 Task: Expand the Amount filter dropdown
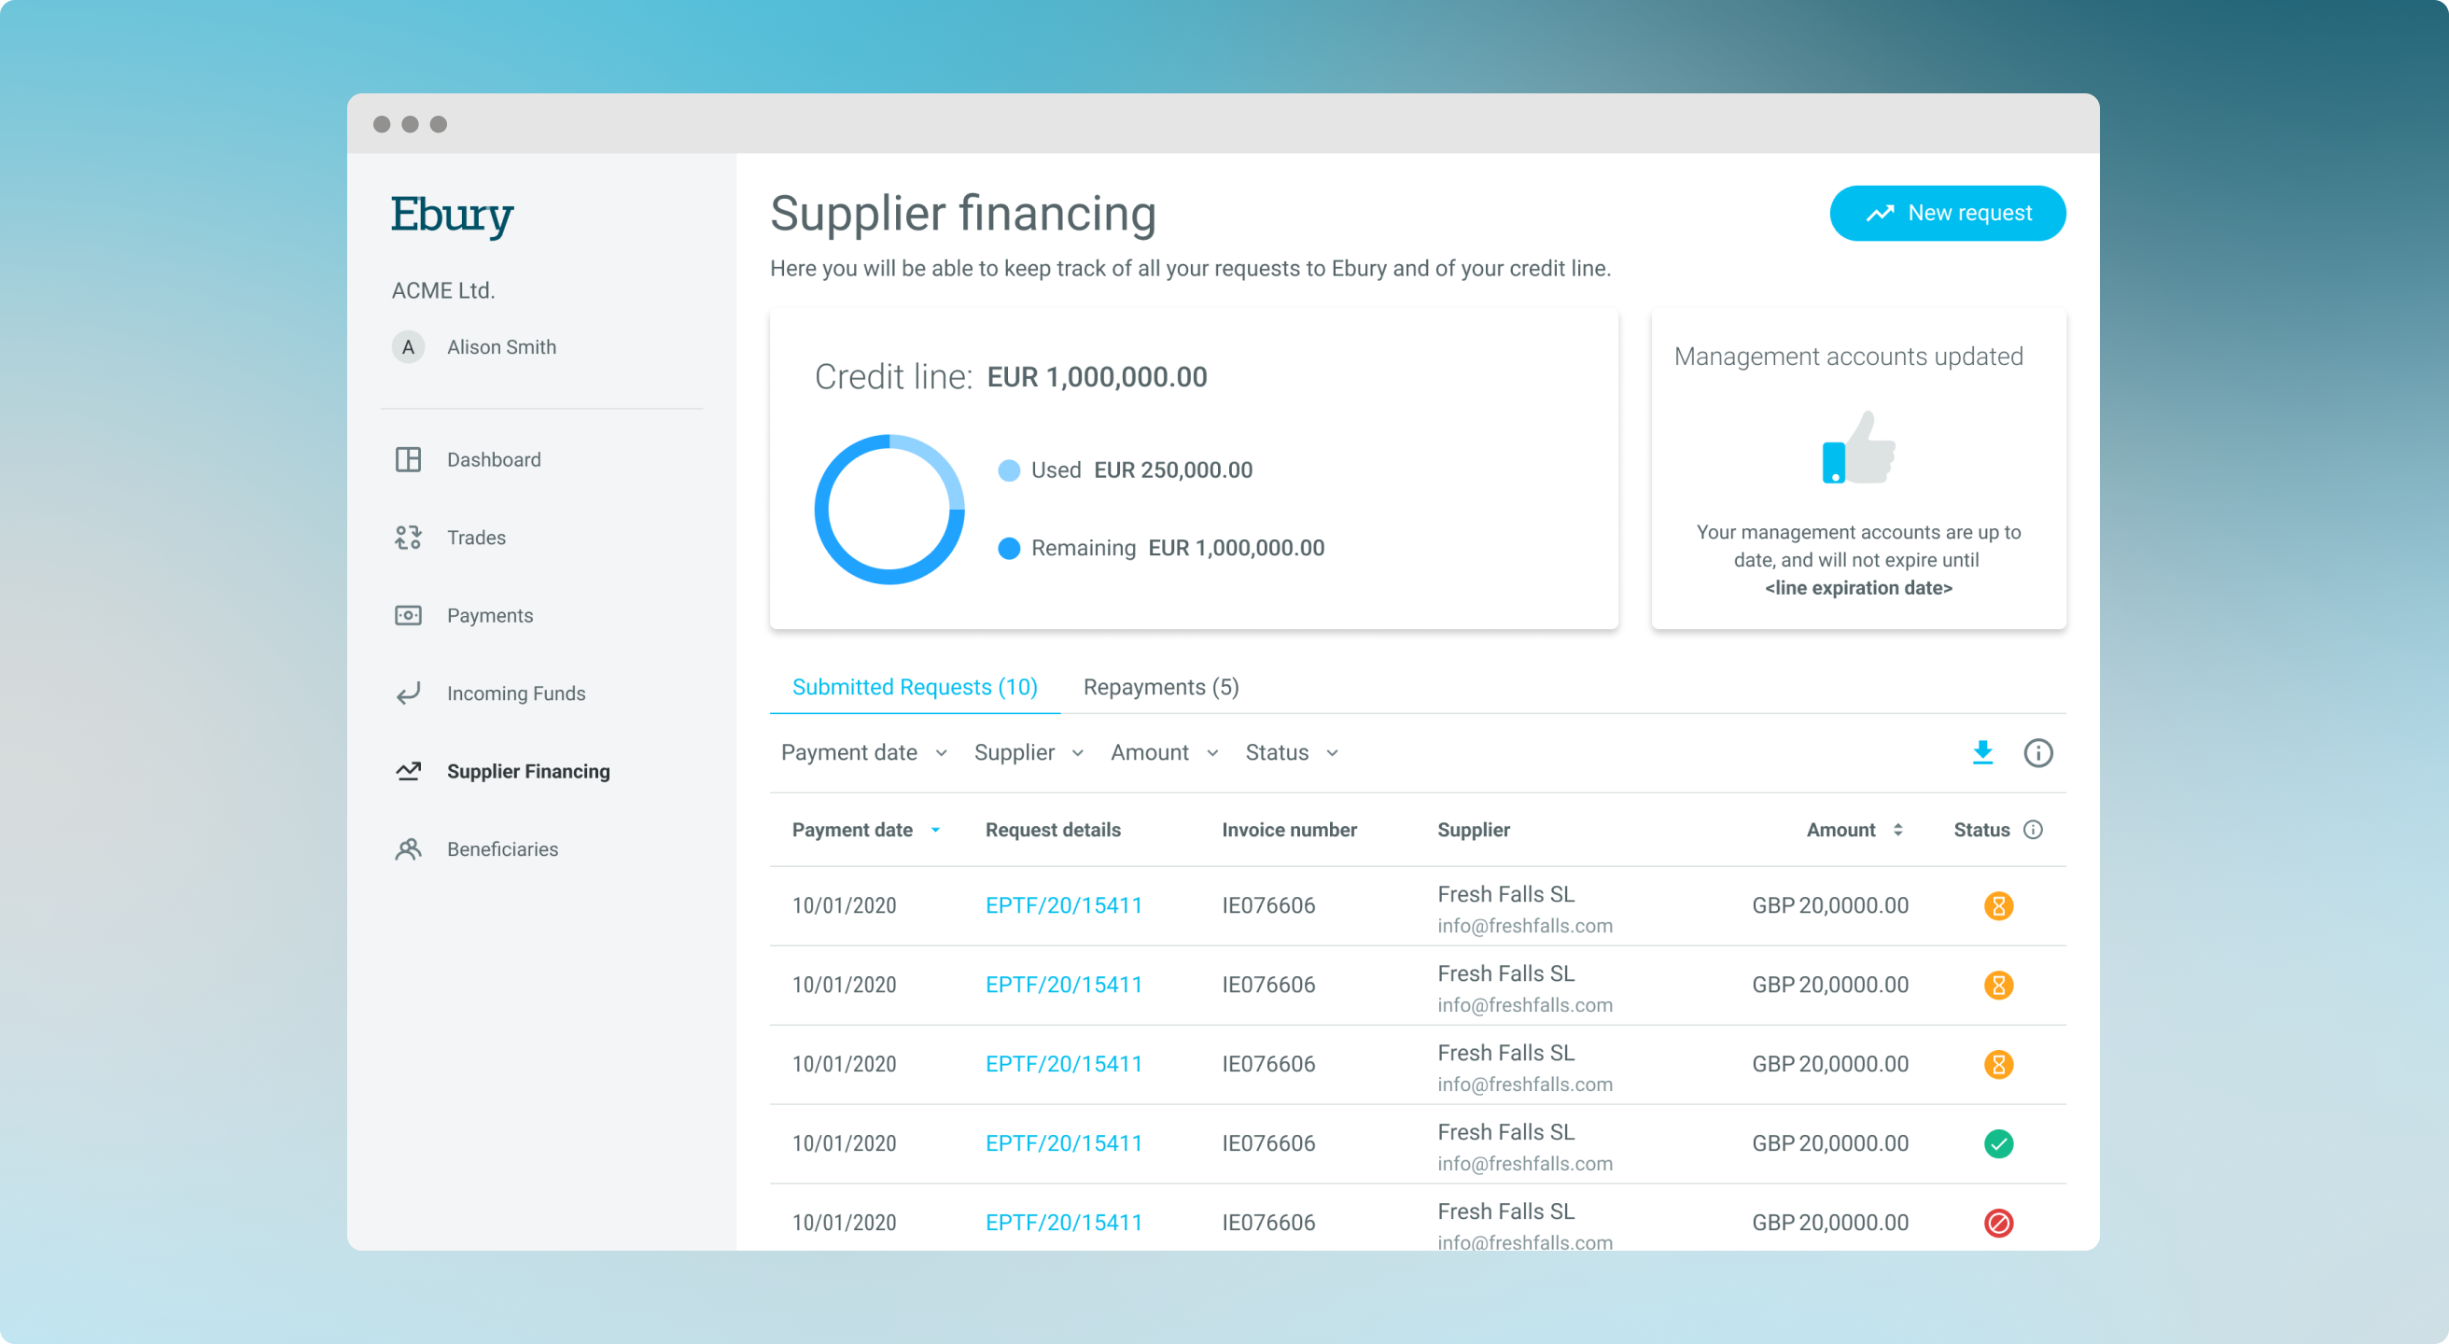pyautogui.click(x=1165, y=753)
